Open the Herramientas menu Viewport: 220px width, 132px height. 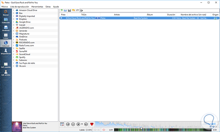(37, 7)
